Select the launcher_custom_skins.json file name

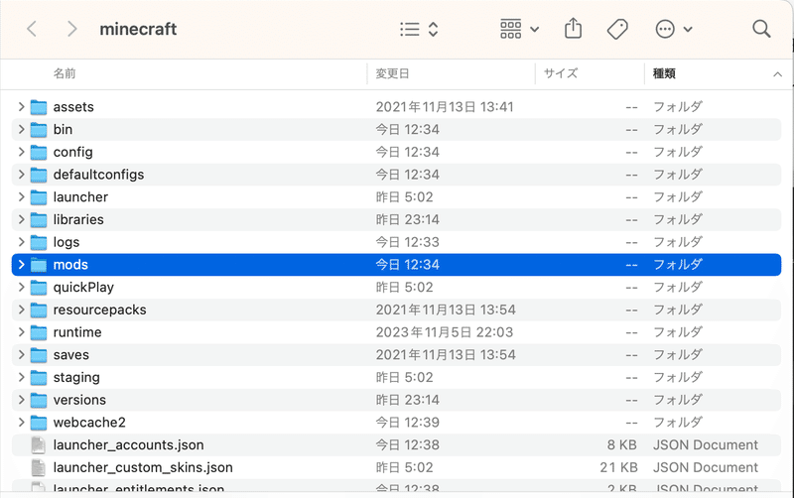[143, 467]
